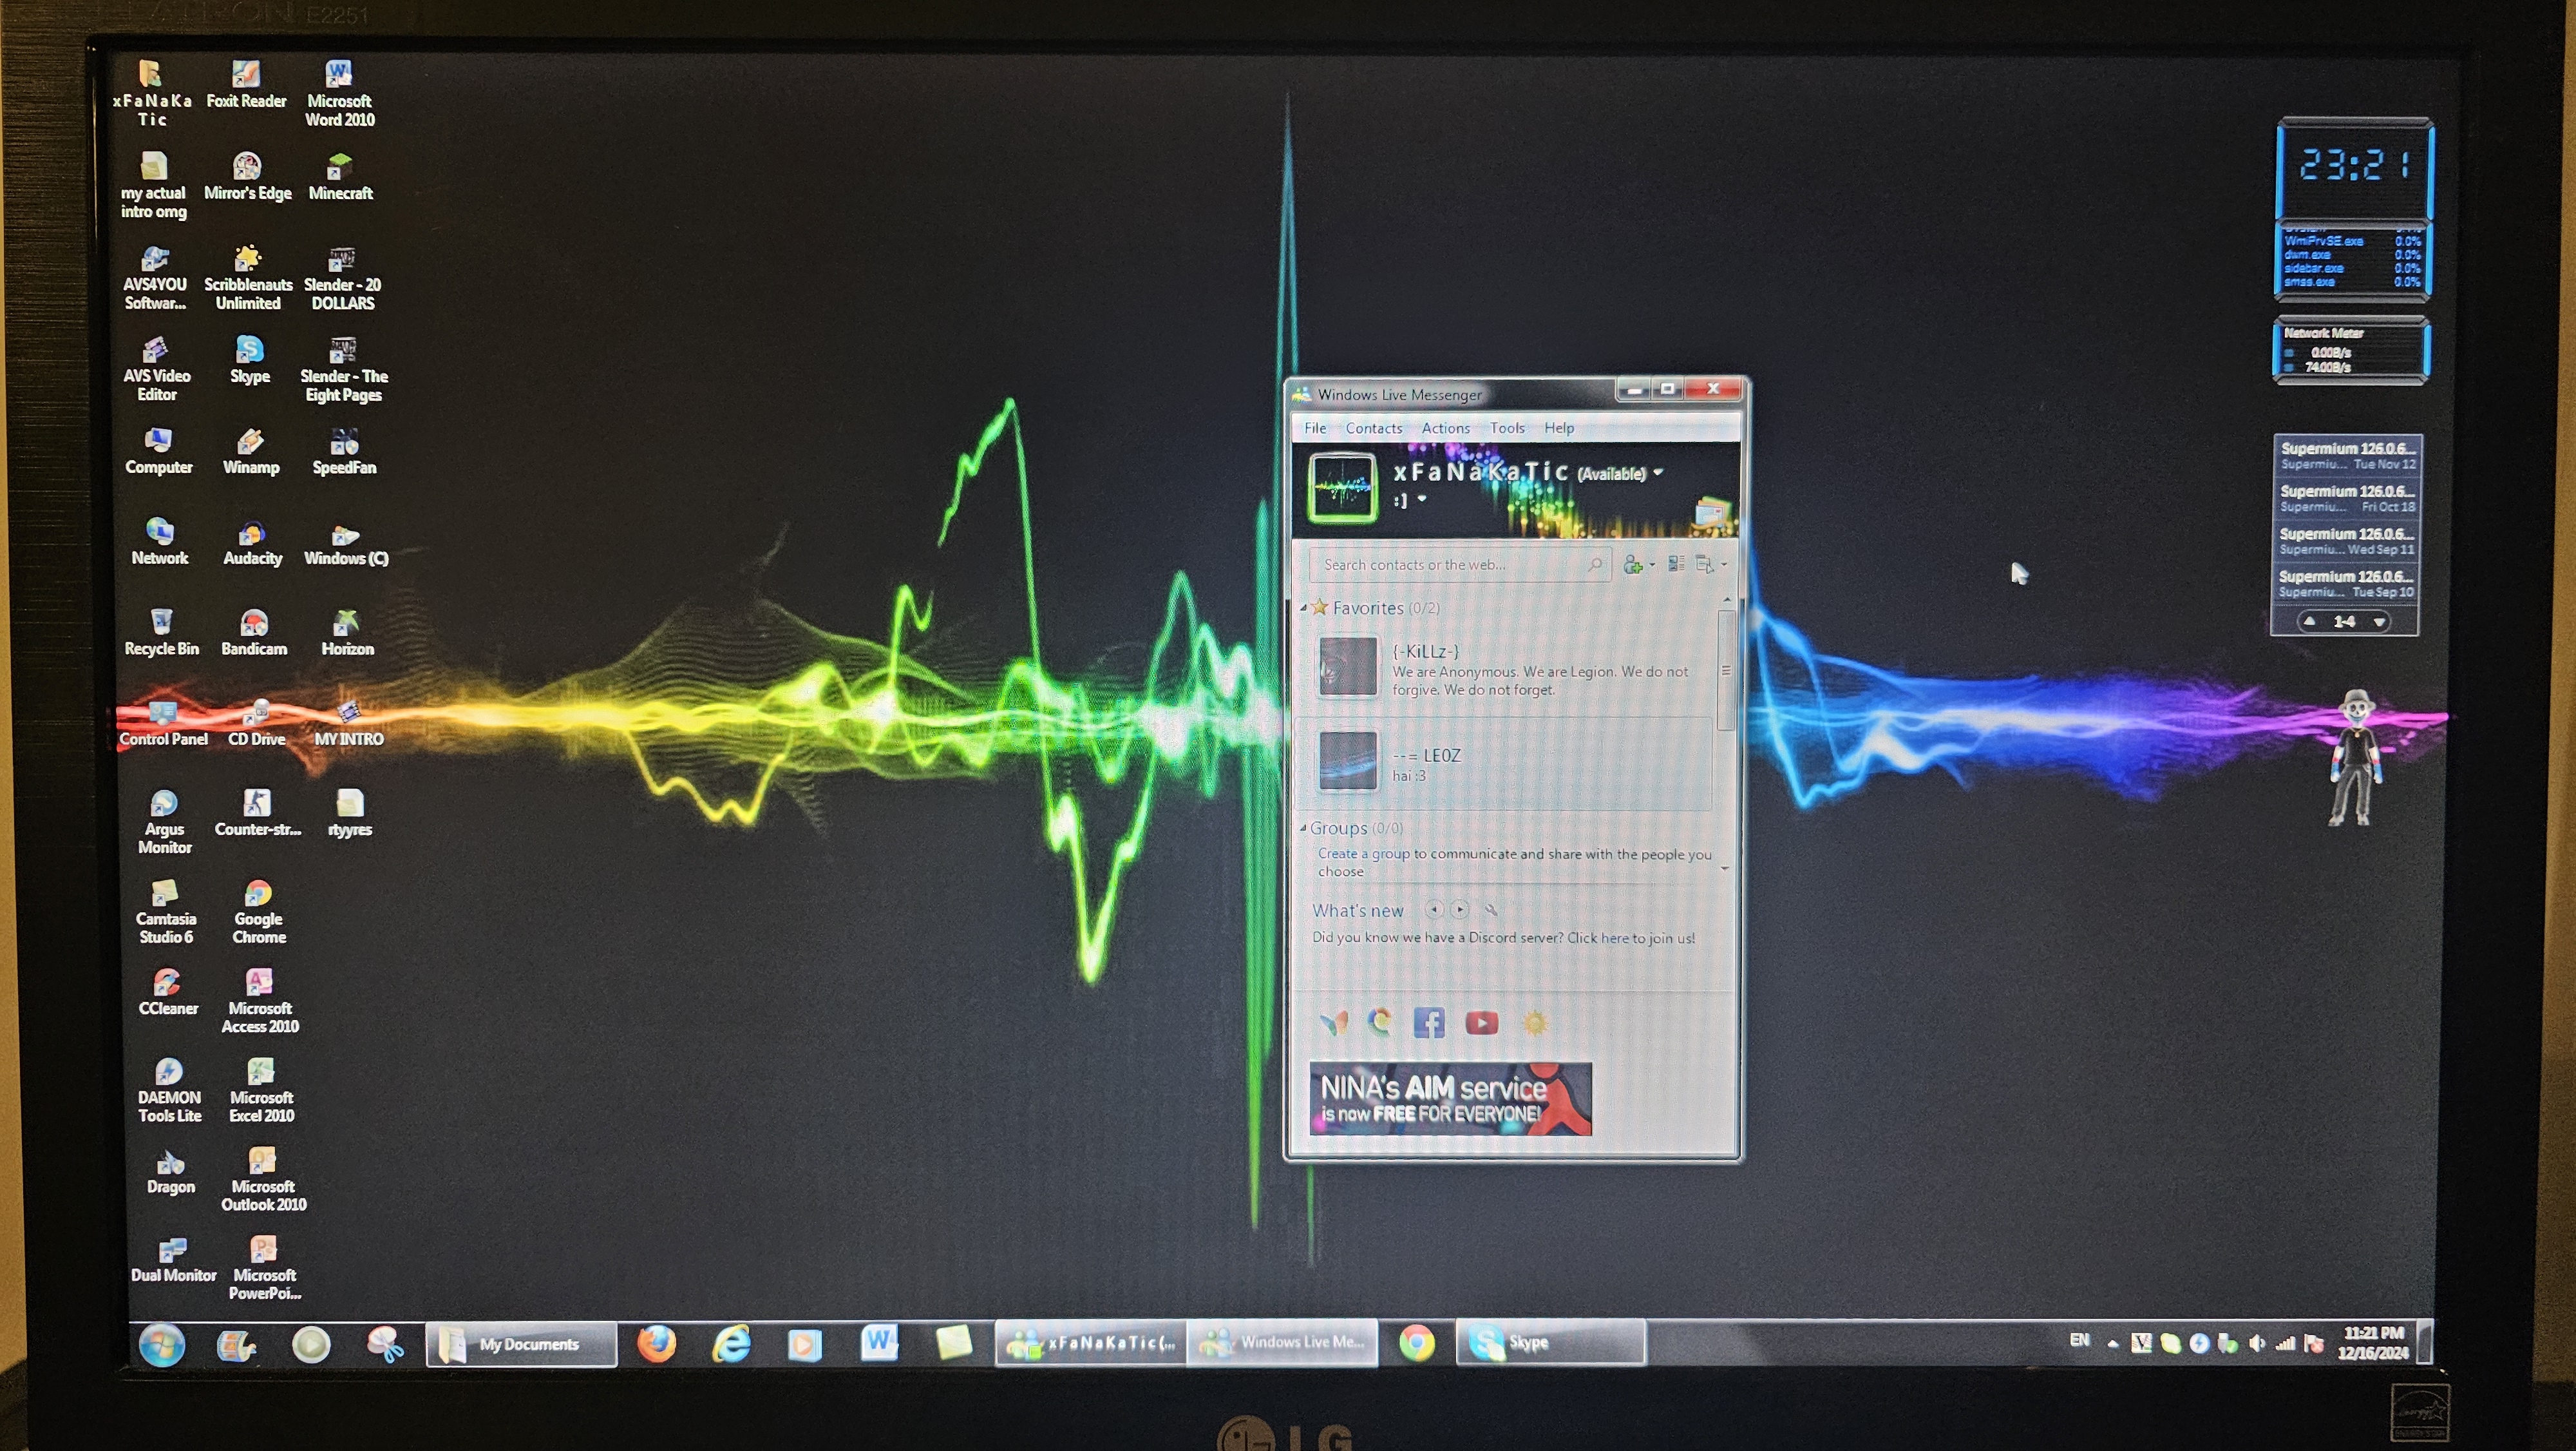Go to previous page in feed gadget

coord(2309,621)
